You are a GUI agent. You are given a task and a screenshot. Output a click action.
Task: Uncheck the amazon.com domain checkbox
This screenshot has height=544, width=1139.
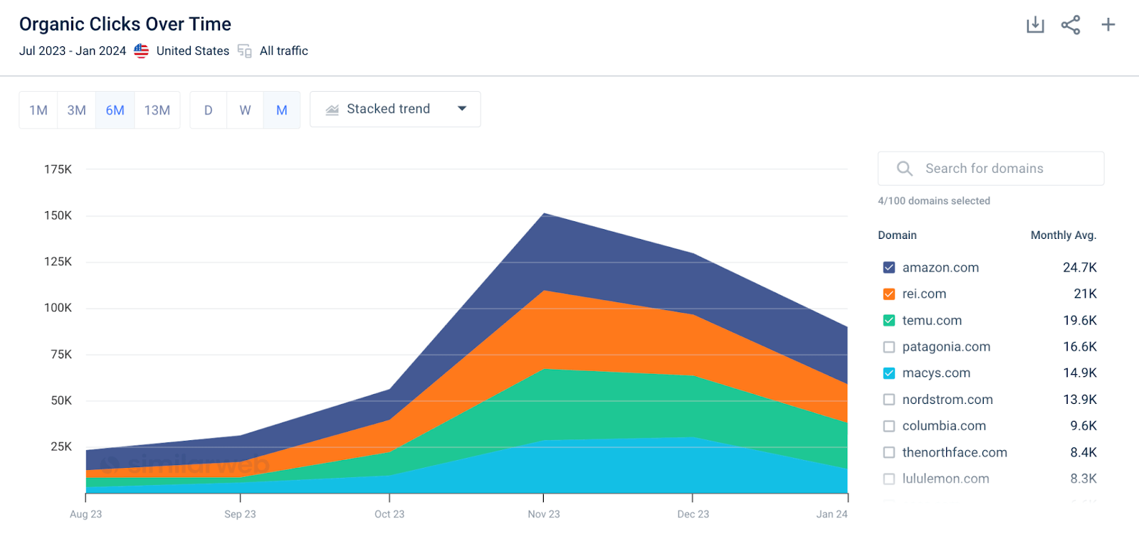pyautogui.click(x=889, y=267)
